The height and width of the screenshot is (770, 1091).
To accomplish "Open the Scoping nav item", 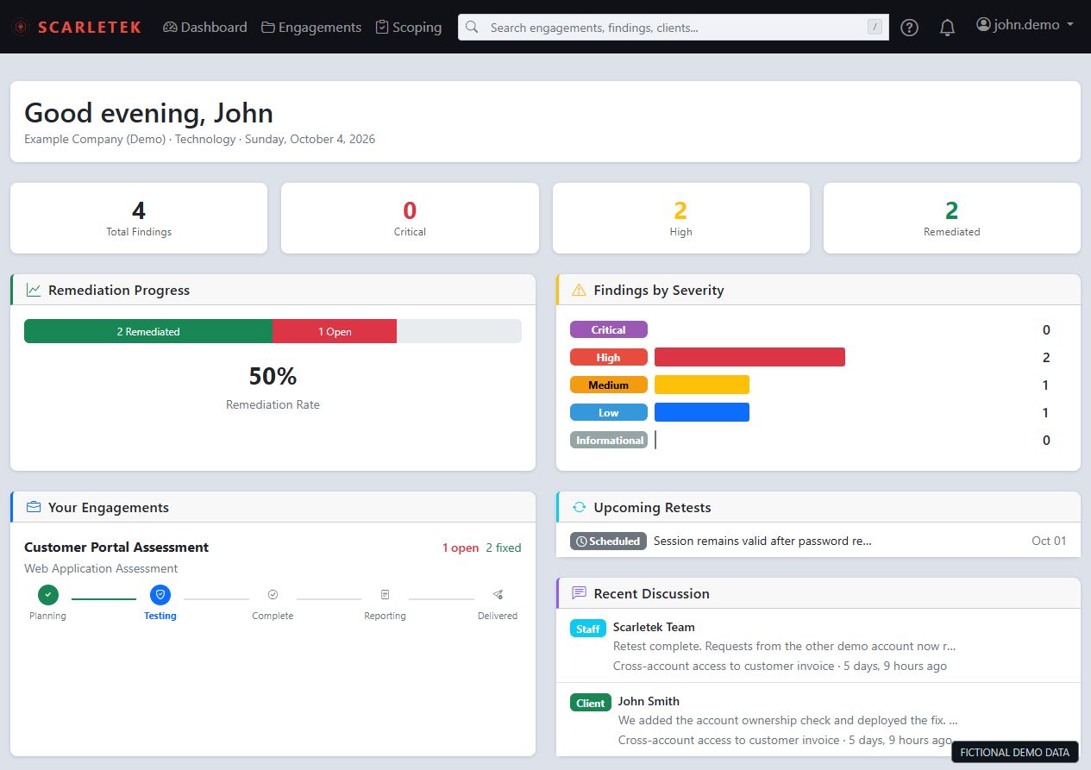I will [409, 28].
